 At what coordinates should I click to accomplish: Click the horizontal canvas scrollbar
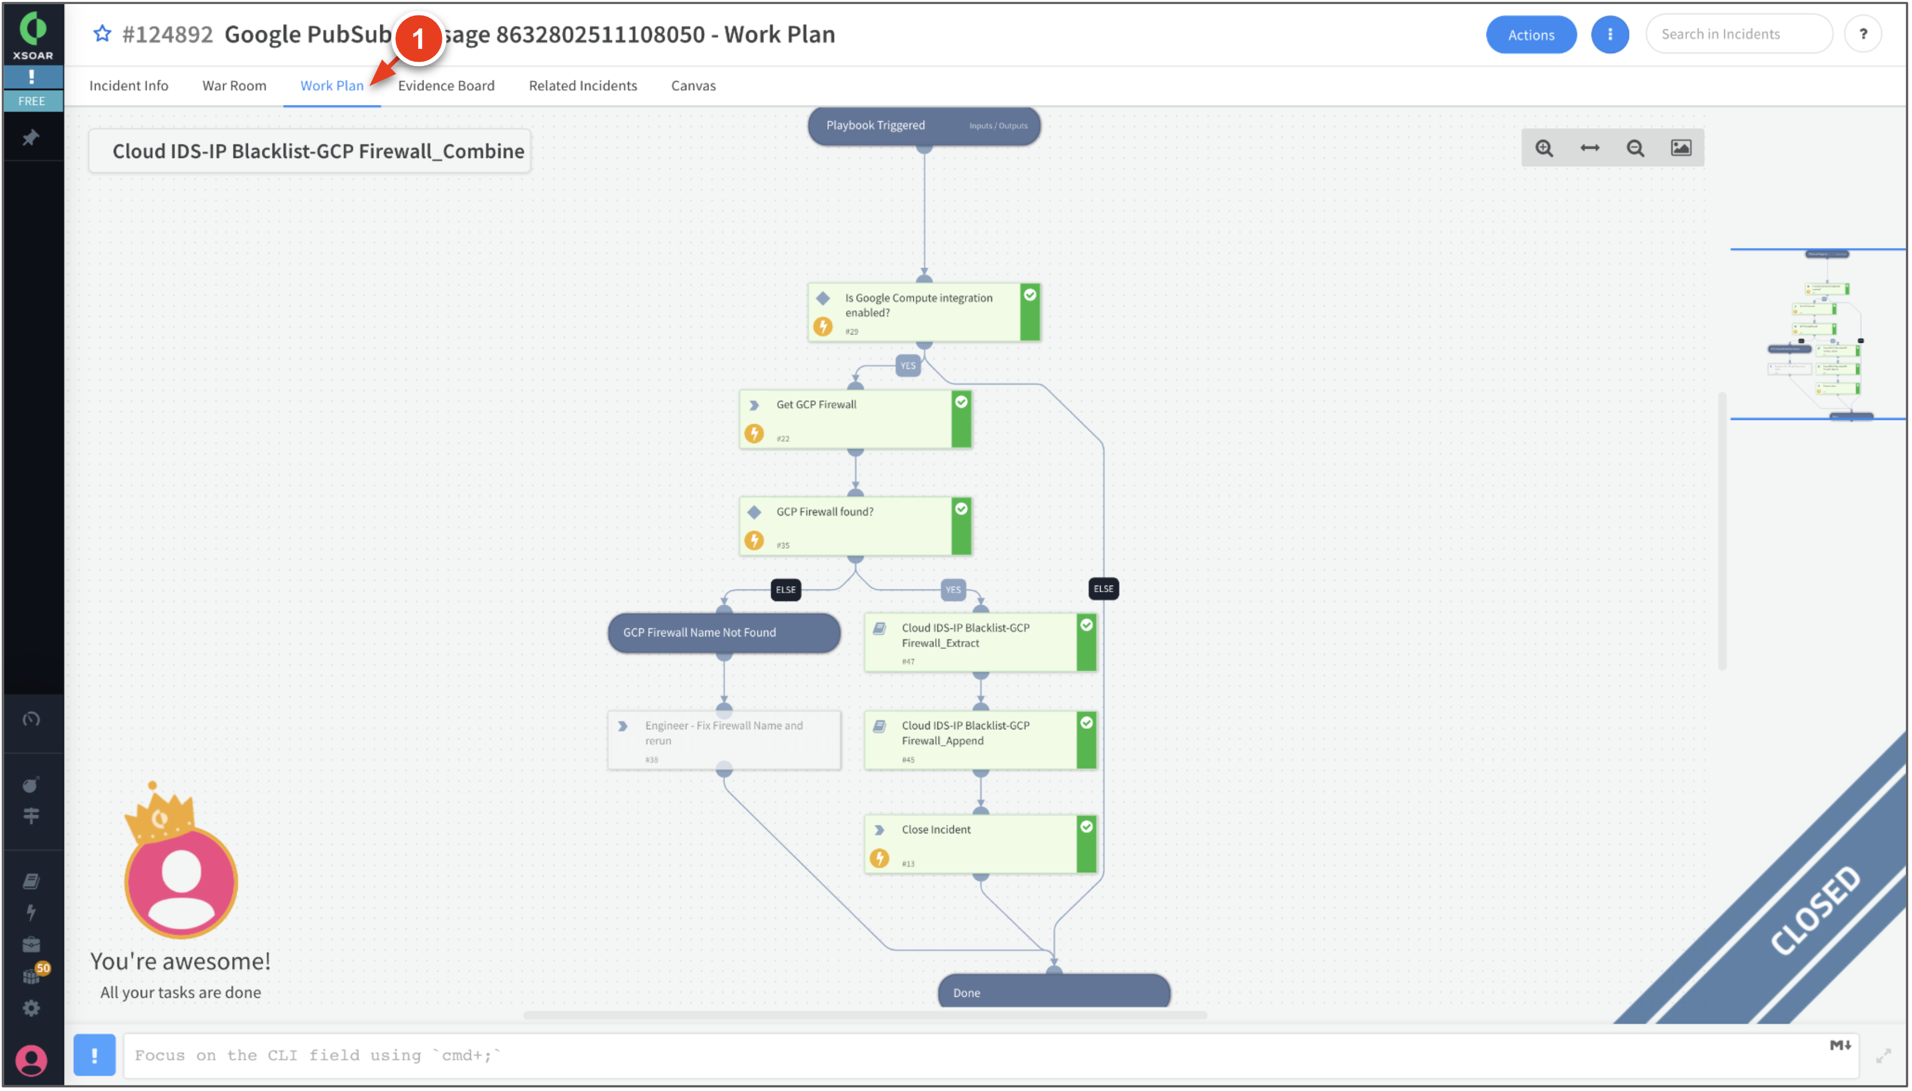864,1015
